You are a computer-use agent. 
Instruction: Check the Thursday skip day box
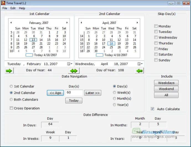(156, 43)
